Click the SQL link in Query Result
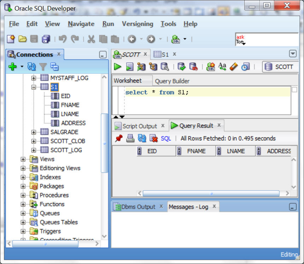This screenshot has width=304, height=264. tap(166, 139)
